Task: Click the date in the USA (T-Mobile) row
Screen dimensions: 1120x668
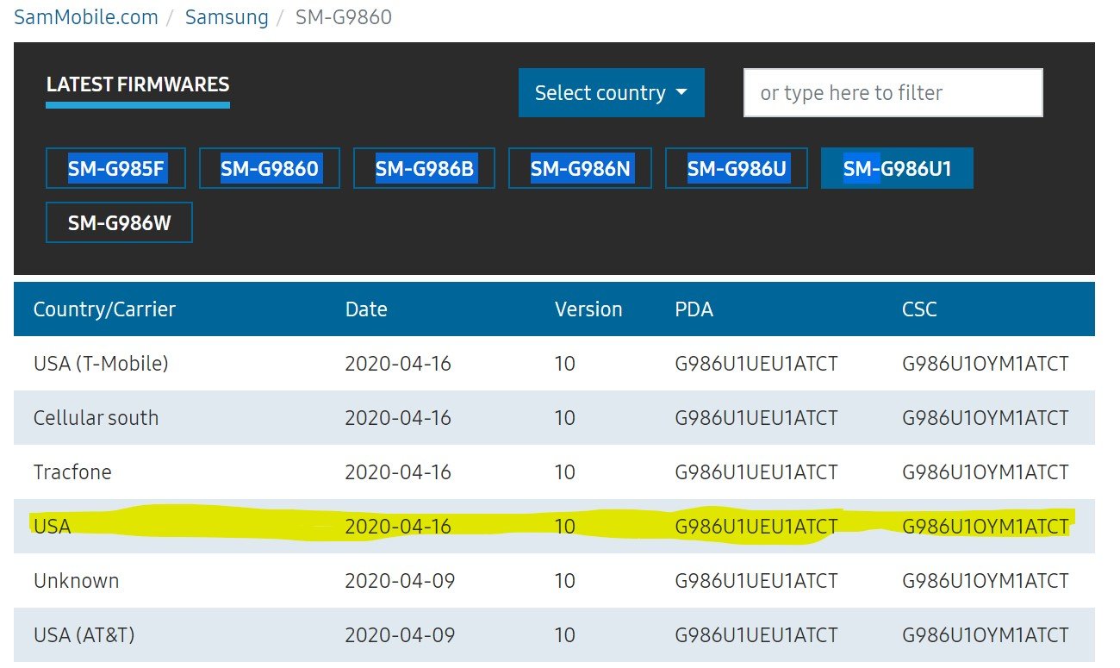Action: 398,364
